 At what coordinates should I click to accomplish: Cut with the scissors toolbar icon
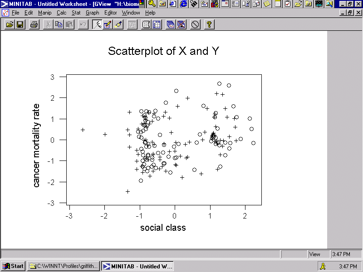coord(48,24)
